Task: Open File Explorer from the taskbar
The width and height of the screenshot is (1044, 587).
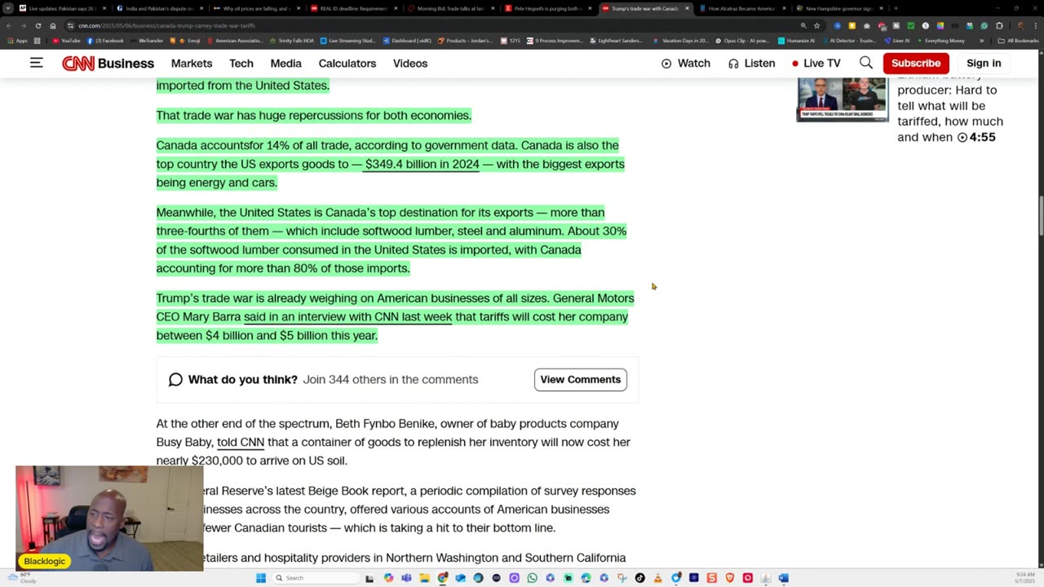Action: pyautogui.click(x=424, y=578)
